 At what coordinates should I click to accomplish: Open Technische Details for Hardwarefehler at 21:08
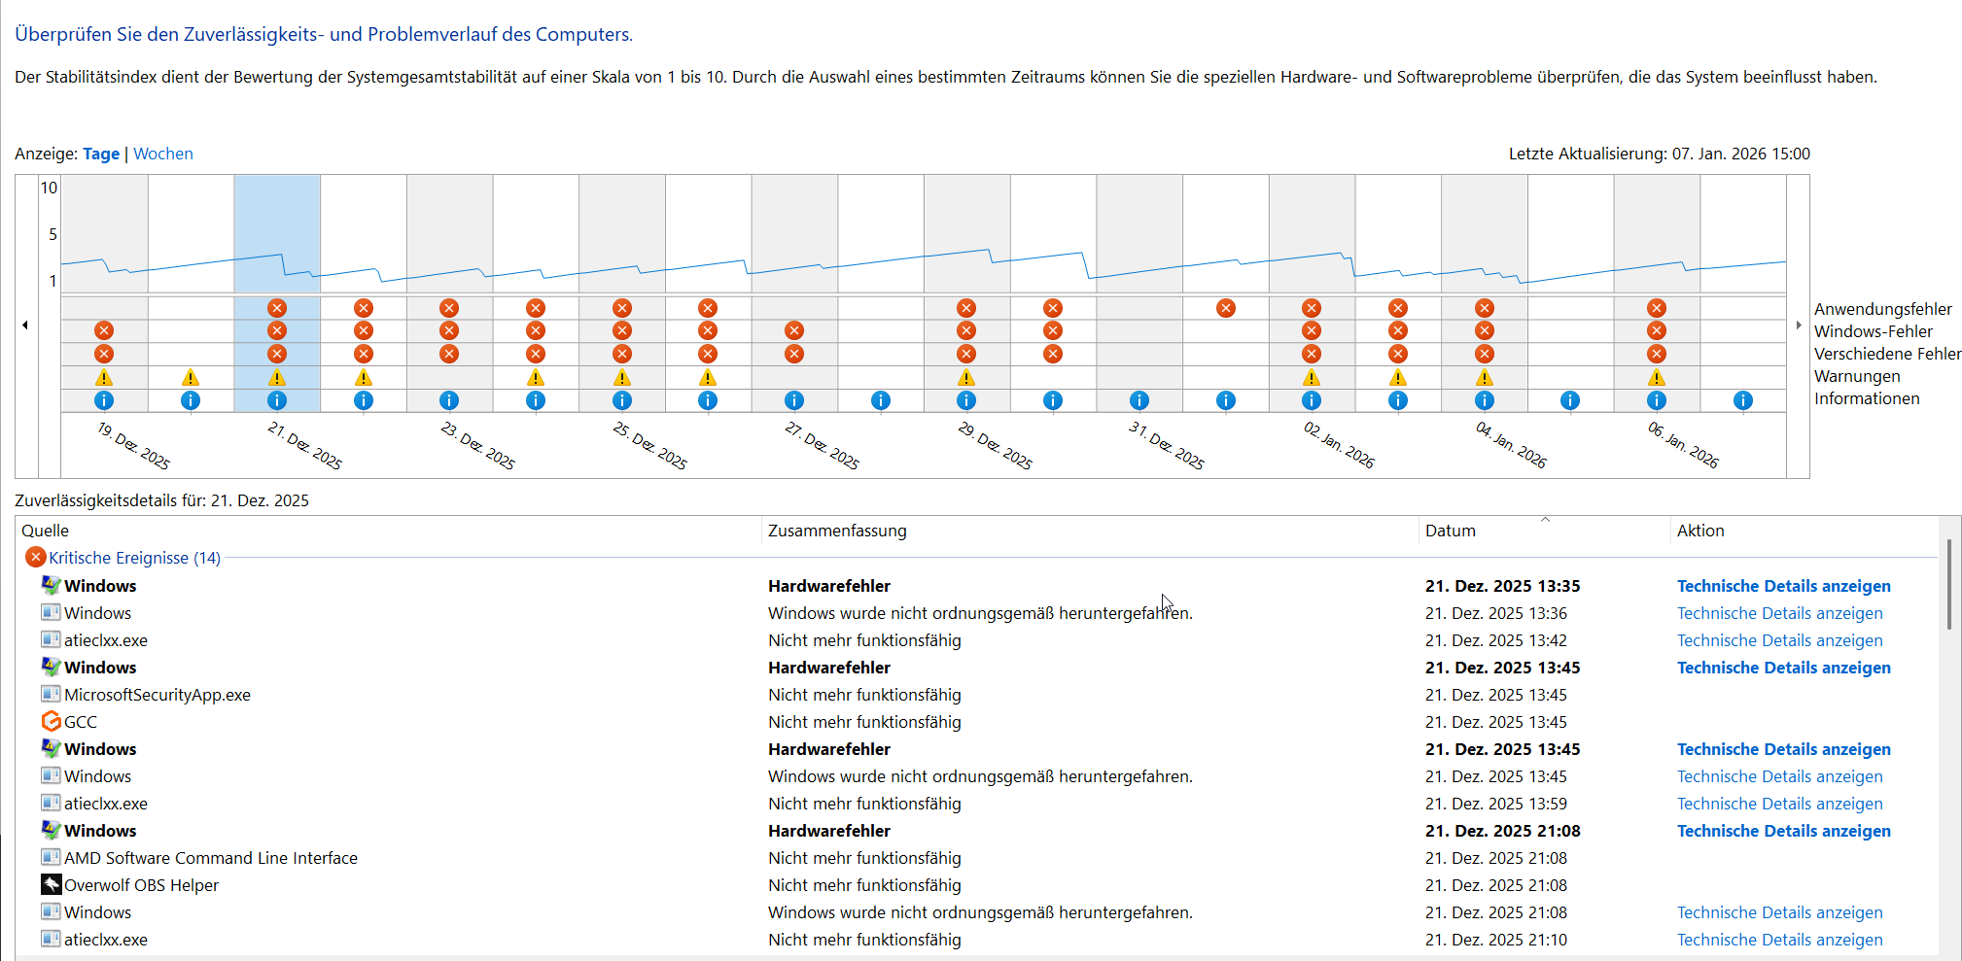coord(1783,831)
